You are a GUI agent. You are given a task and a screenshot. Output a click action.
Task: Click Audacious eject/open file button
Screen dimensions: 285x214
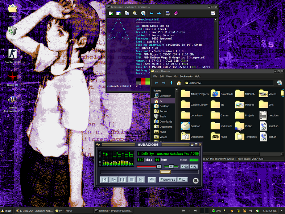[x=152, y=180]
